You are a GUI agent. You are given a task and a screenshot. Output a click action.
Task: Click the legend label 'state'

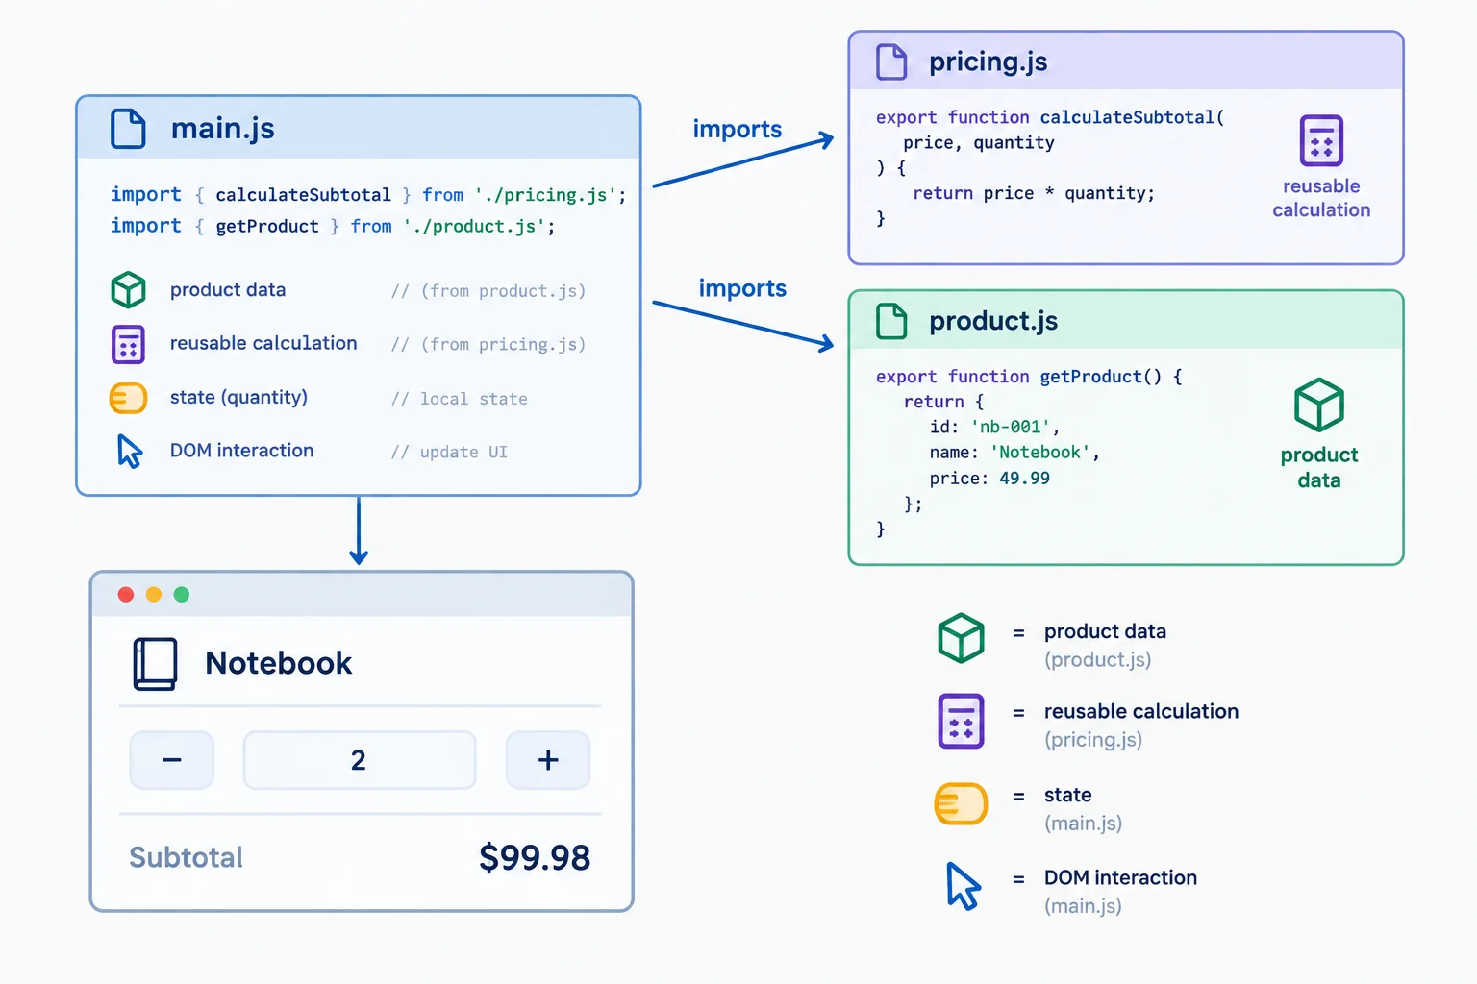pyautogui.click(x=1068, y=795)
